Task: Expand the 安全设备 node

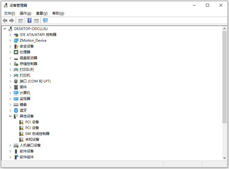Action: (10, 46)
